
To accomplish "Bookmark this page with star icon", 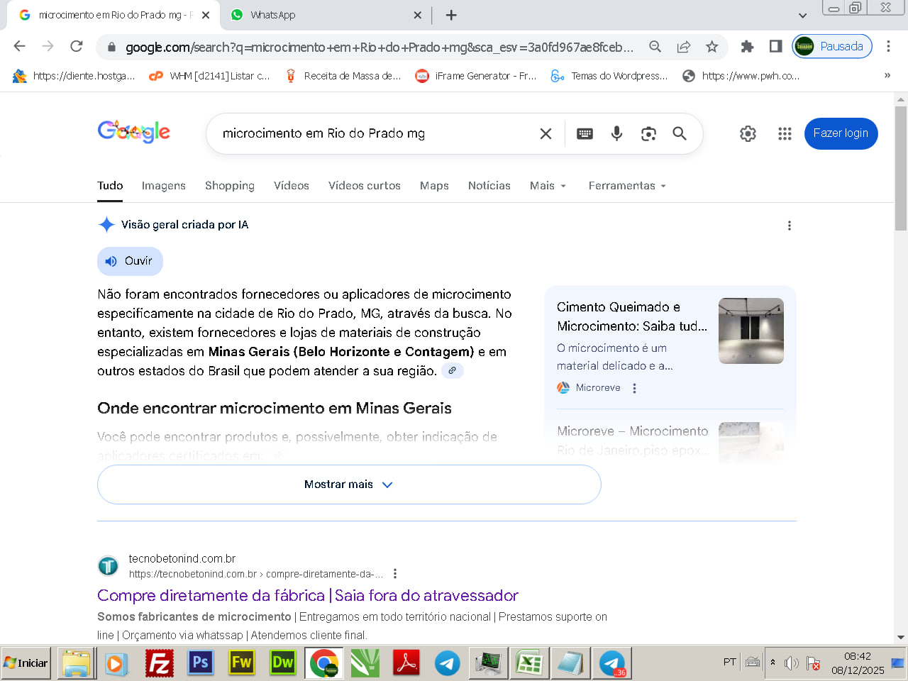I will coord(712,47).
